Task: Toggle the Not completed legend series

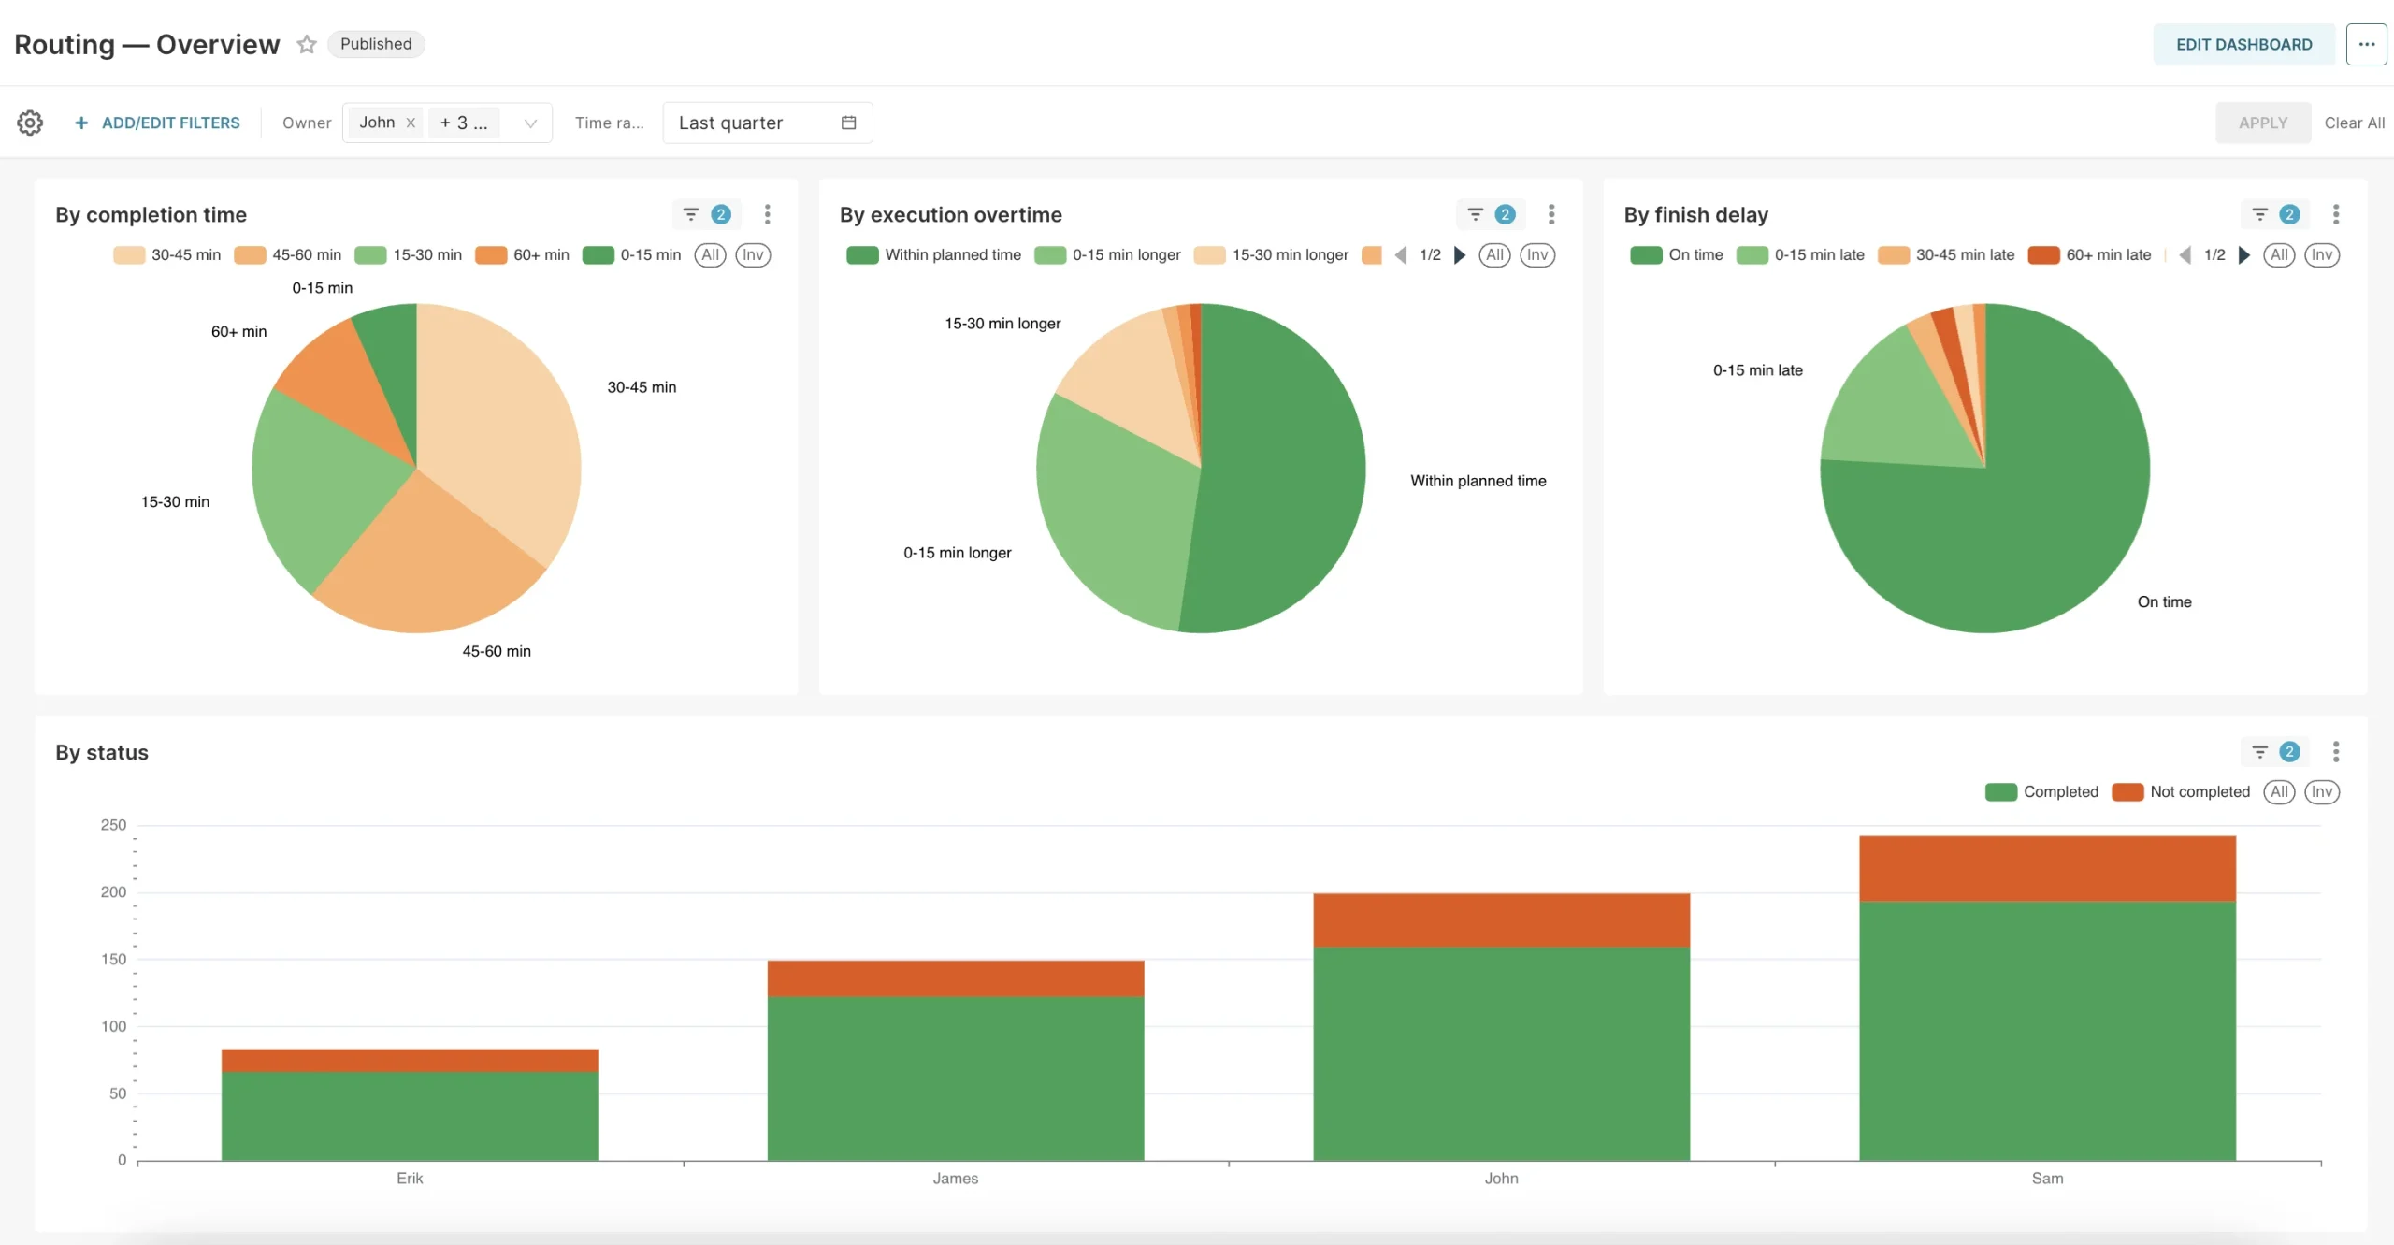Action: point(2181,792)
